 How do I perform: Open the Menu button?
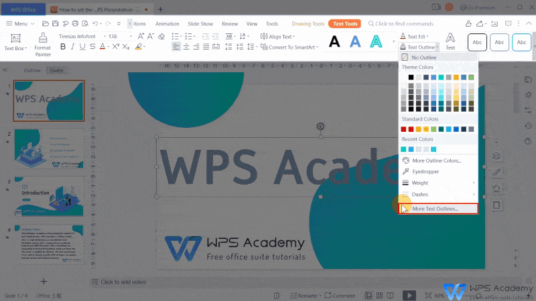tap(20, 23)
